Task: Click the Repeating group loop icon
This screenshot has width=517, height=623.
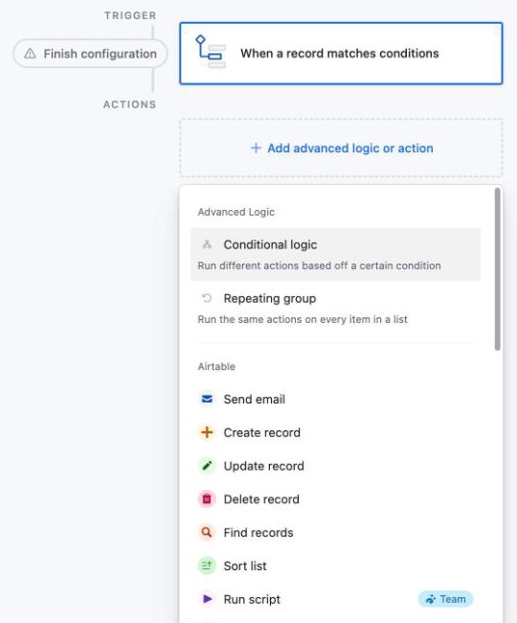Action: pyautogui.click(x=207, y=298)
